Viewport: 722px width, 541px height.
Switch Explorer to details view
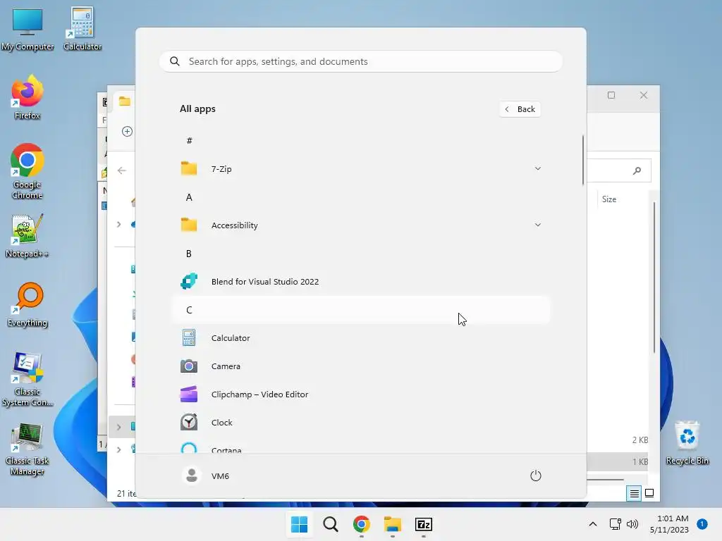[634, 493]
